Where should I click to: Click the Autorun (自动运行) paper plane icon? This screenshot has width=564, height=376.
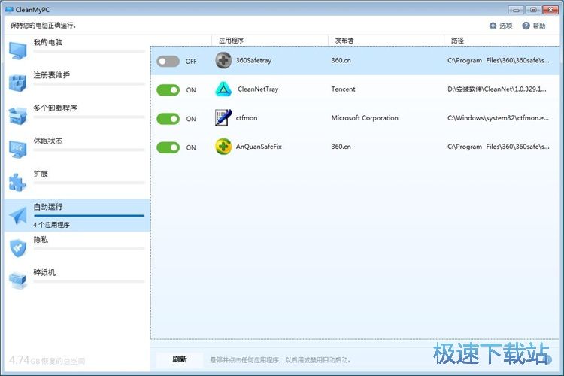pos(17,215)
